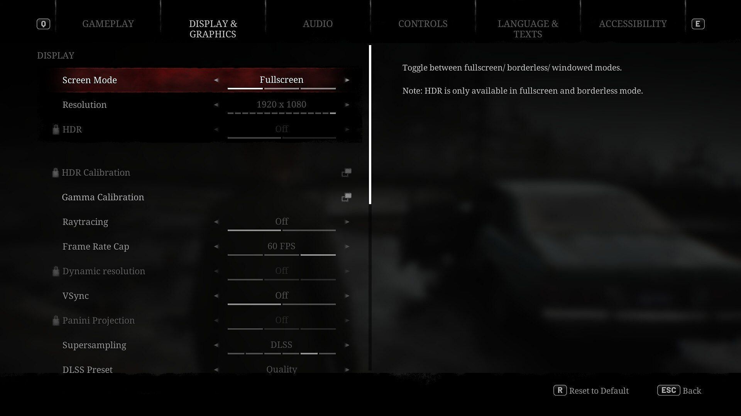
Task: Click Reset to Default button
Action: pyautogui.click(x=592, y=391)
